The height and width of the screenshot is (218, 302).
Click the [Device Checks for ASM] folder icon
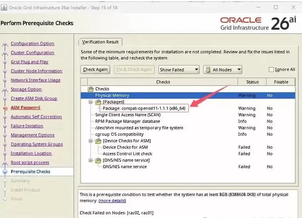point(98,141)
